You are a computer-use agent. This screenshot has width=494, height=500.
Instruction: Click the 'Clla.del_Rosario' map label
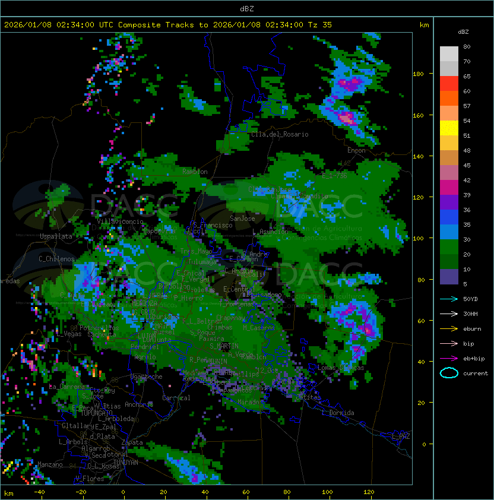280,134
